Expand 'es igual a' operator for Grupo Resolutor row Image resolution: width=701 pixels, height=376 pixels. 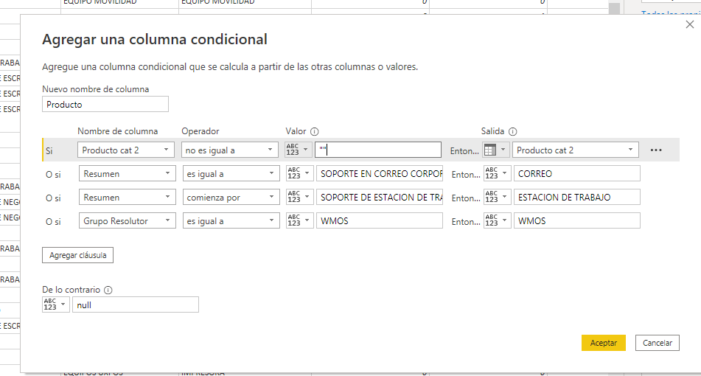[x=231, y=221]
